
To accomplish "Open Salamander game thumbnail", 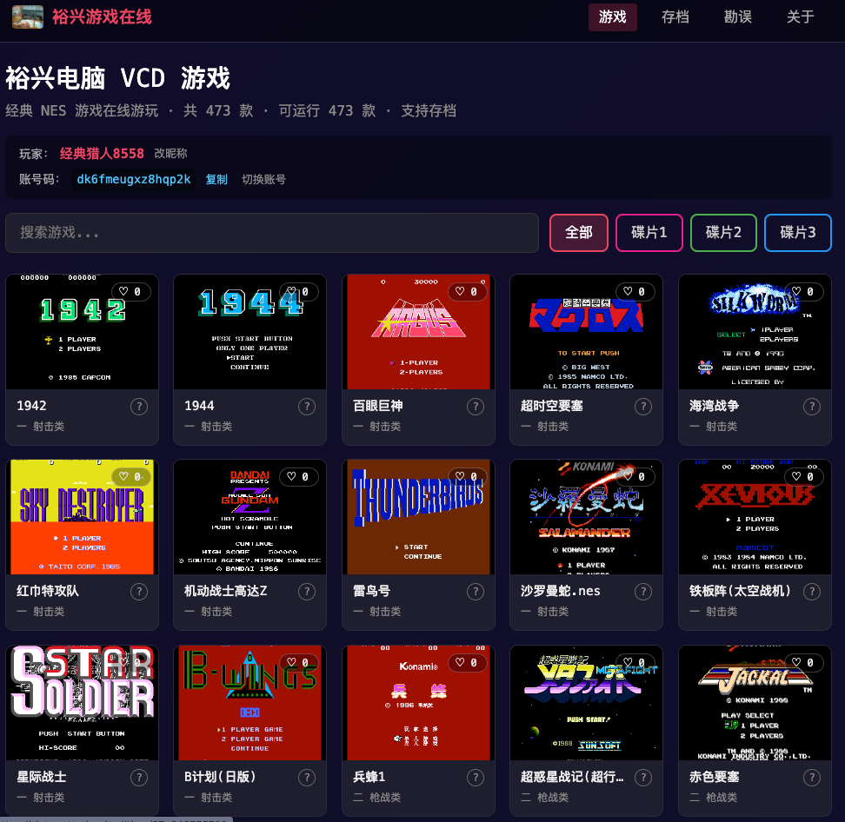I will [x=586, y=517].
